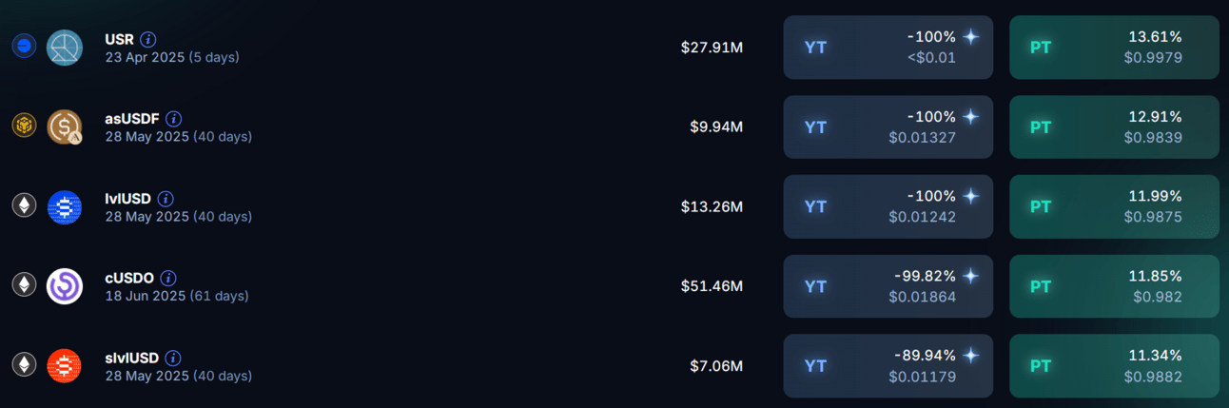Click the sparkle icon in slvlUSD YT
1229x408 pixels.
click(x=970, y=356)
